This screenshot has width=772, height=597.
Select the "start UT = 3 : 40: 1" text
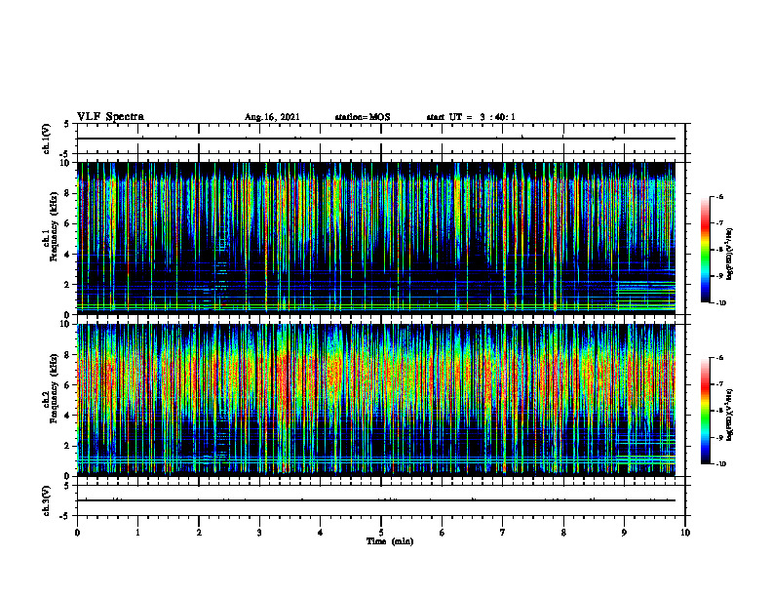(471, 117)
